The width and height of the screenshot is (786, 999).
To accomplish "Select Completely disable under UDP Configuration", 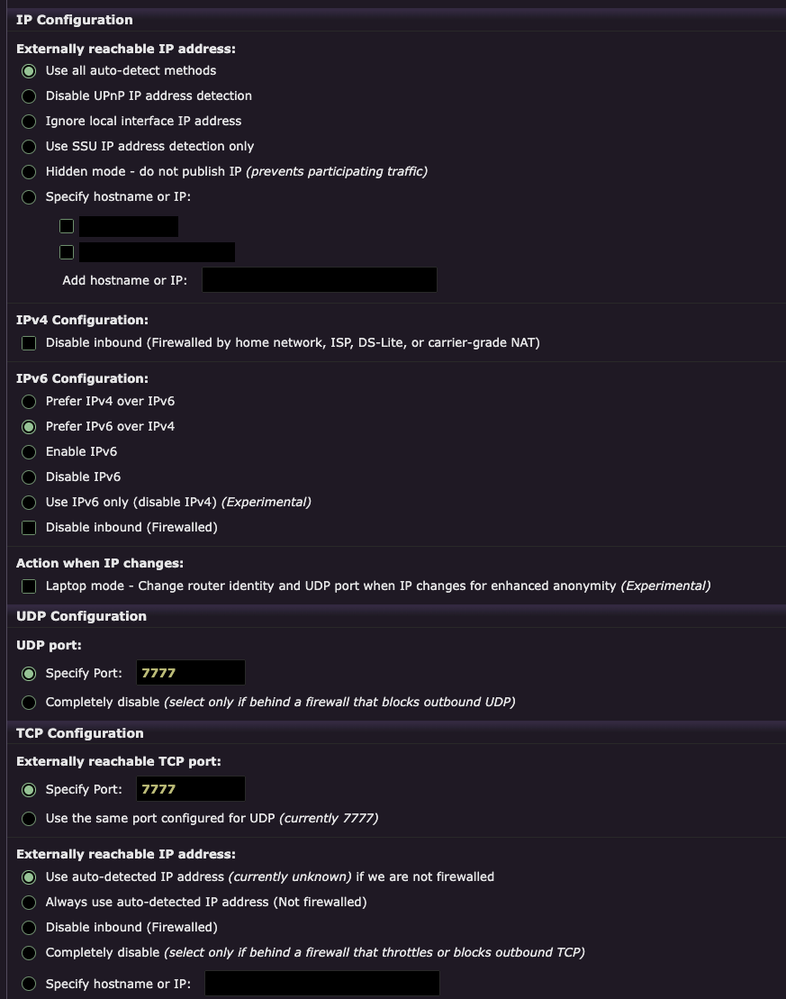I will 29,702.
